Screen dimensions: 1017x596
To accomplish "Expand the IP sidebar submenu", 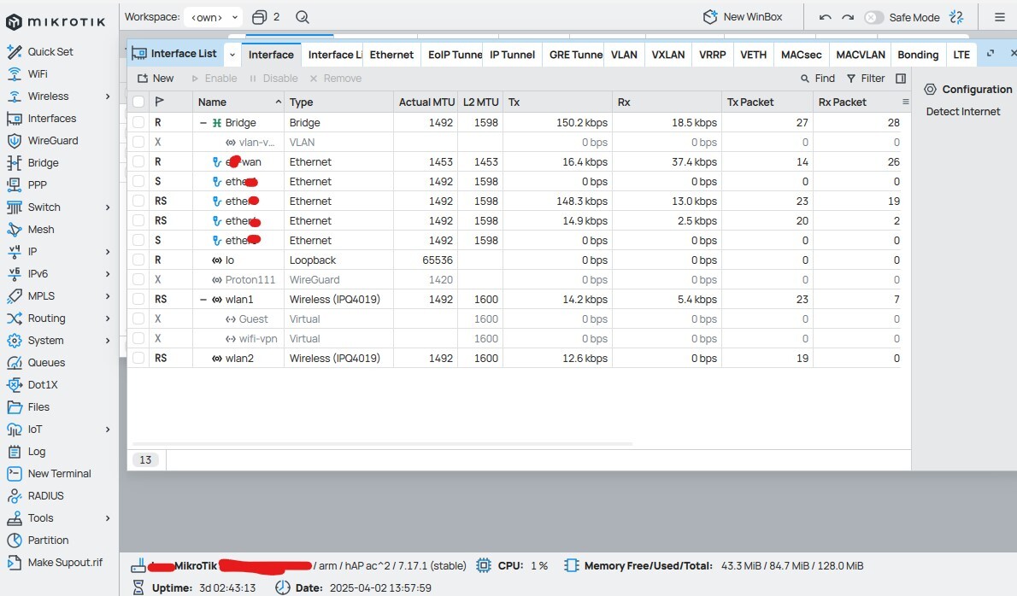I will [108, 252].
